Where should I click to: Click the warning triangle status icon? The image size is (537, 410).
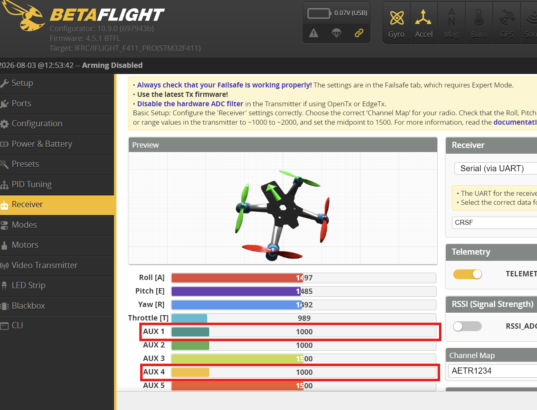[x=313, y=33]
